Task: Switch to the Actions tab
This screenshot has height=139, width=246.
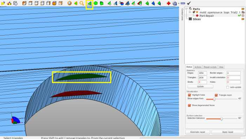Action: click(x=198, y=67)
